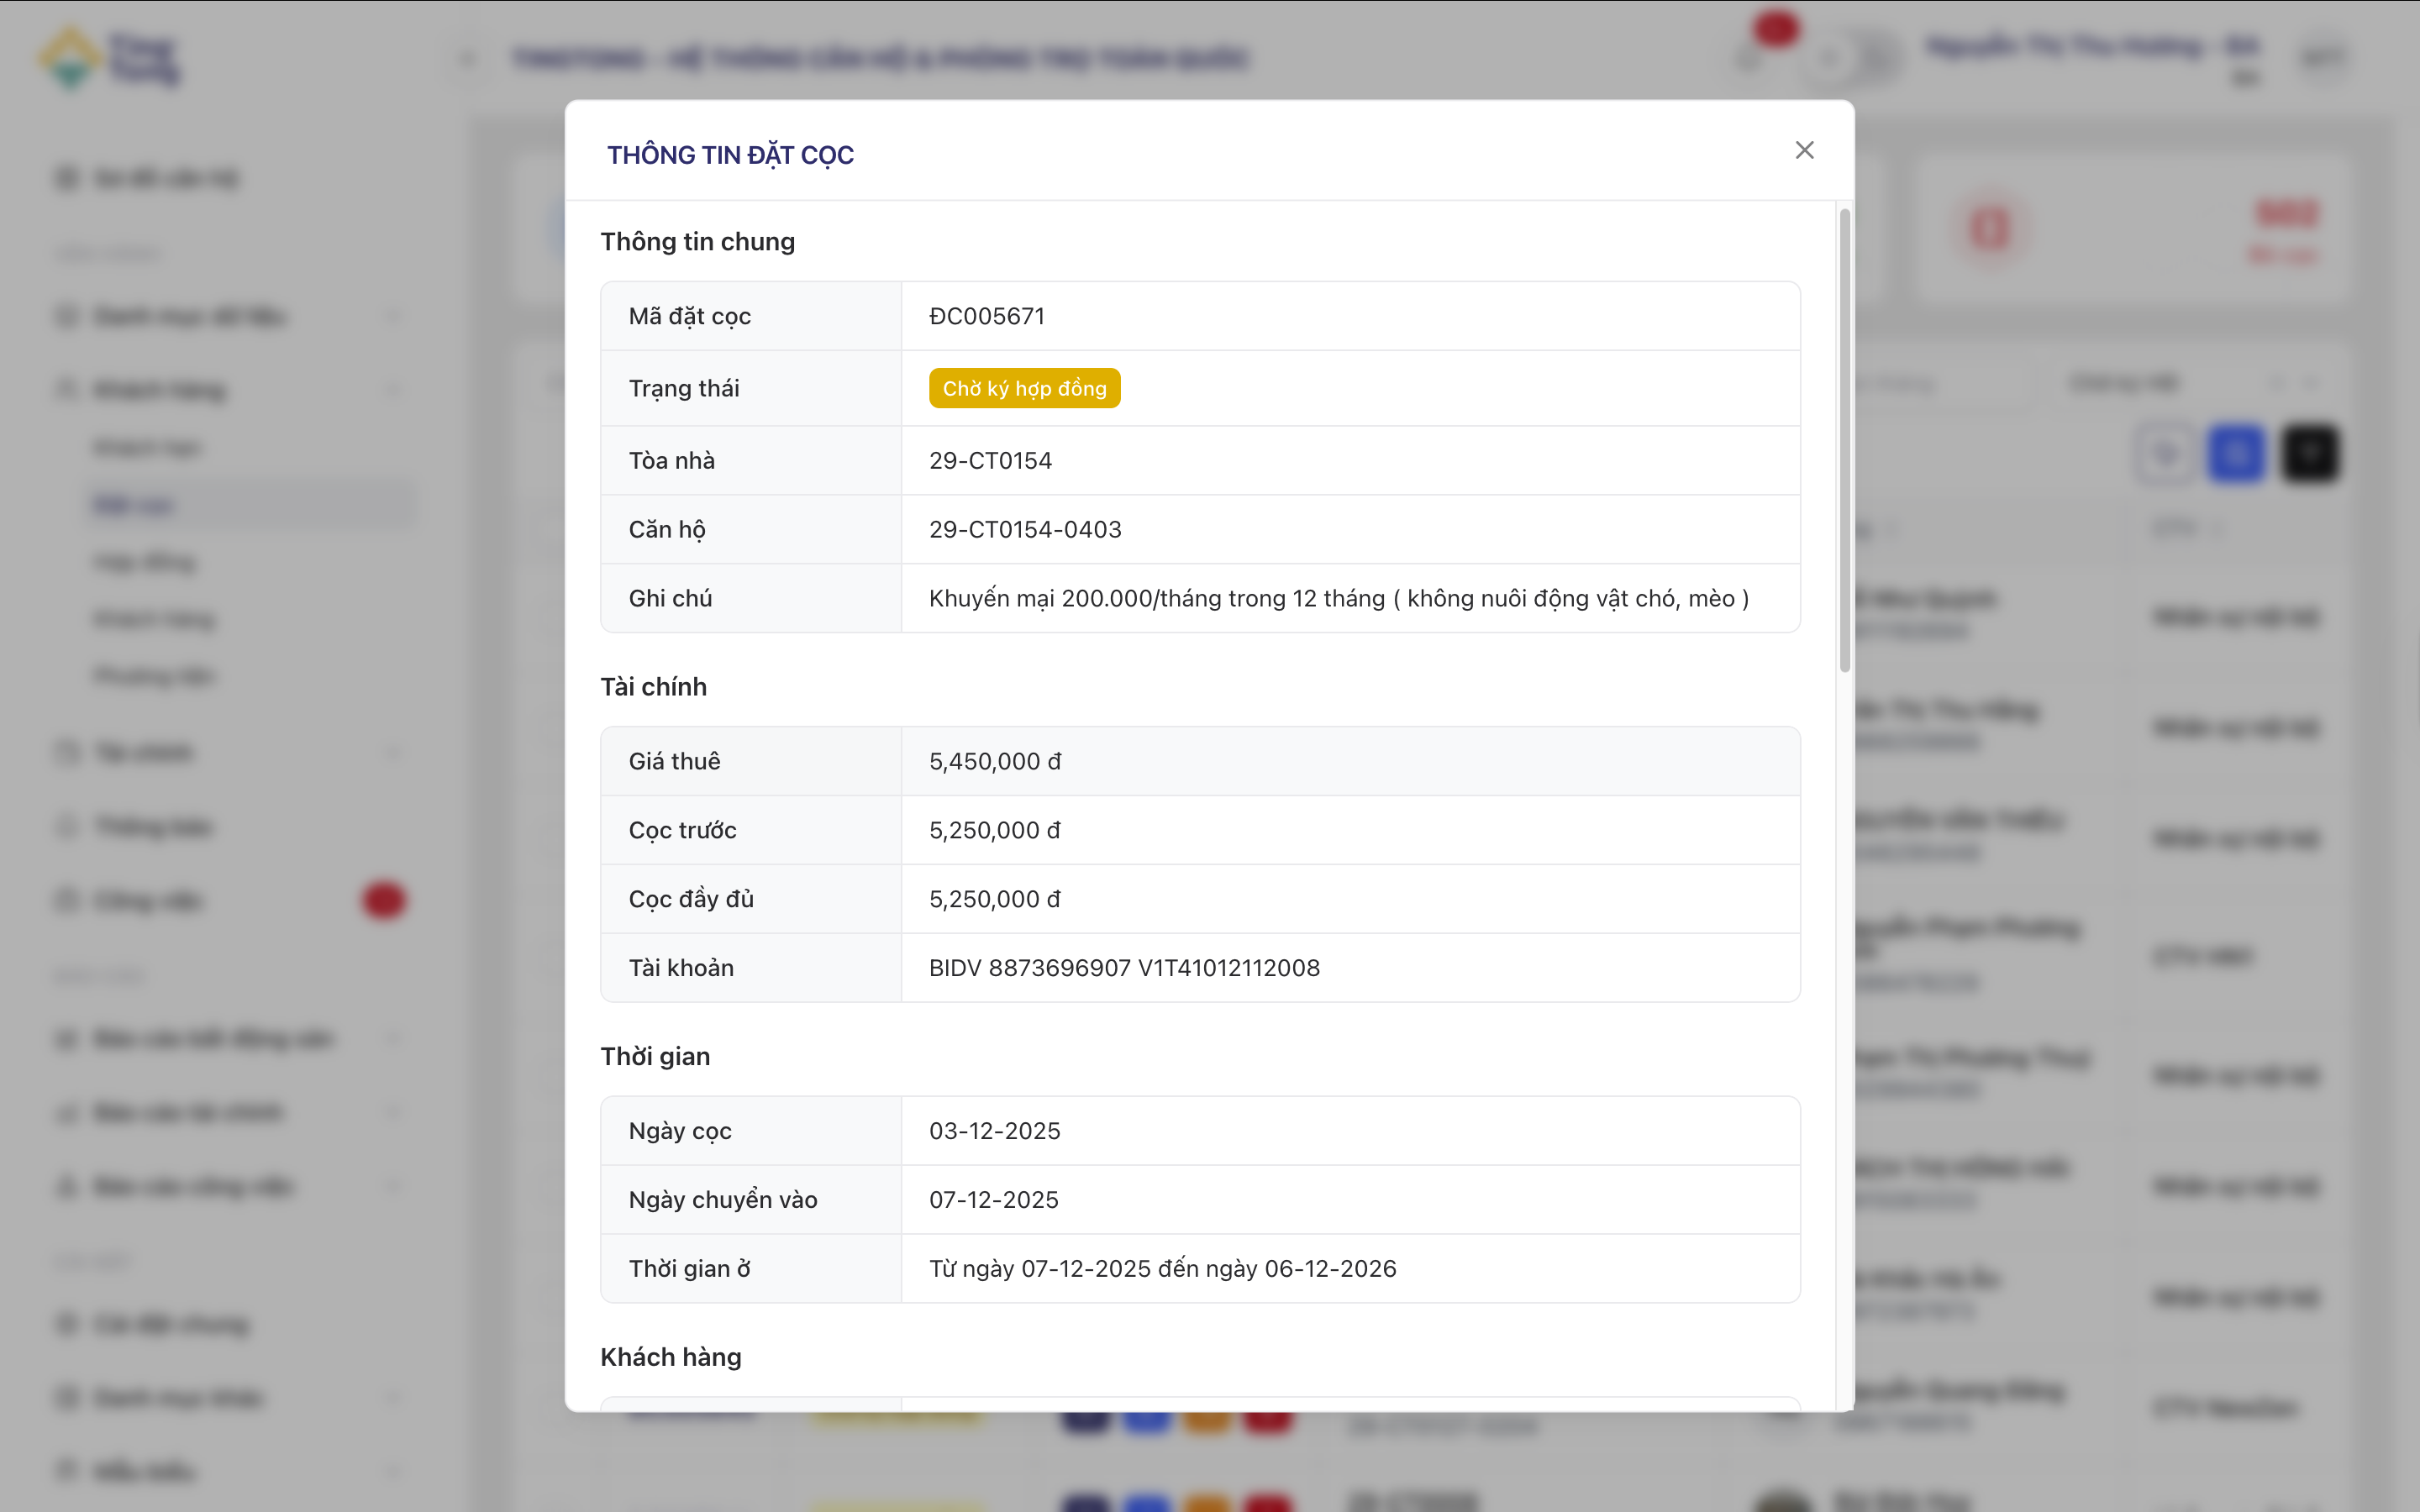The image size is (2420, 1512).
Task: Click apartment code 29-CT0154-0403 value
Action: [x=1025, y=530]
